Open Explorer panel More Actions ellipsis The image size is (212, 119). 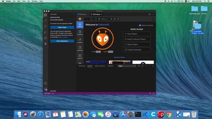(74, 14)
